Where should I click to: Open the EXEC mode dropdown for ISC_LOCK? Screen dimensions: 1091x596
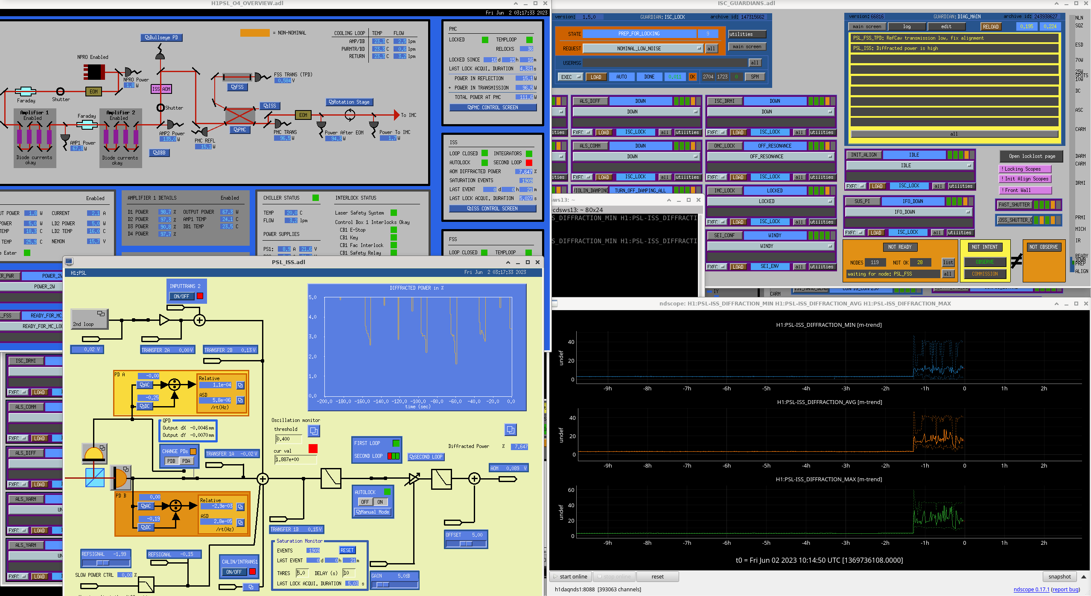(x=571, y=77)
